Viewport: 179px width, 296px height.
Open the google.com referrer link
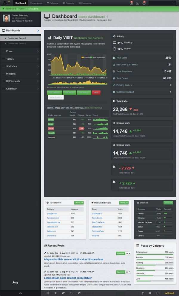[x=52, y=213]
